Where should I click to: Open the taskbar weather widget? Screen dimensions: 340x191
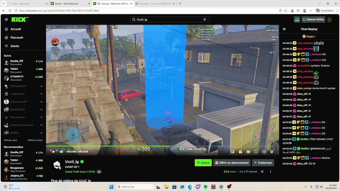[x=12, y=187]
